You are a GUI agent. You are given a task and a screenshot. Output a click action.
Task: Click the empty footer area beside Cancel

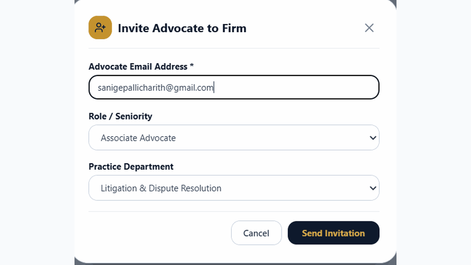coord(159,233)
